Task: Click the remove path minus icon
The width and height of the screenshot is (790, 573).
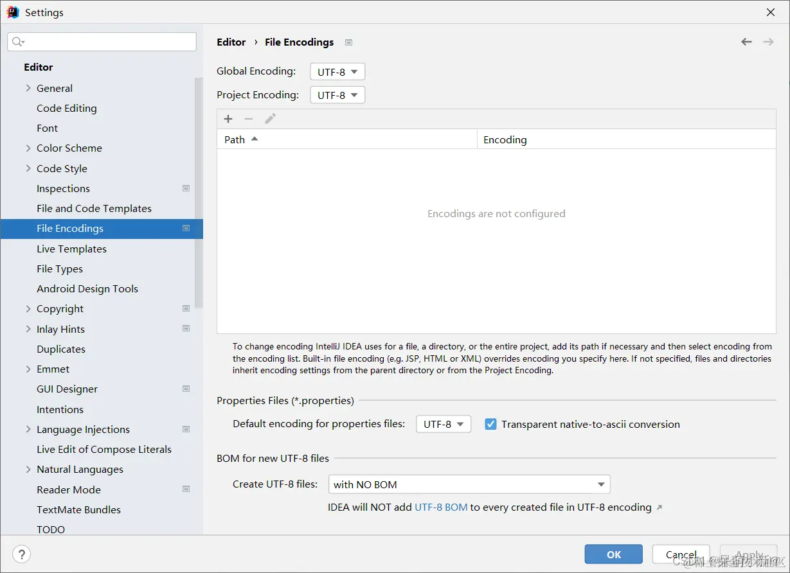Action: click(249, 119)
